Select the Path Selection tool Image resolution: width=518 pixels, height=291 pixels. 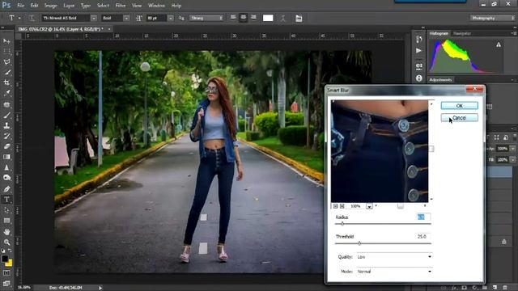pyautogui.click(x=6, y=210)
